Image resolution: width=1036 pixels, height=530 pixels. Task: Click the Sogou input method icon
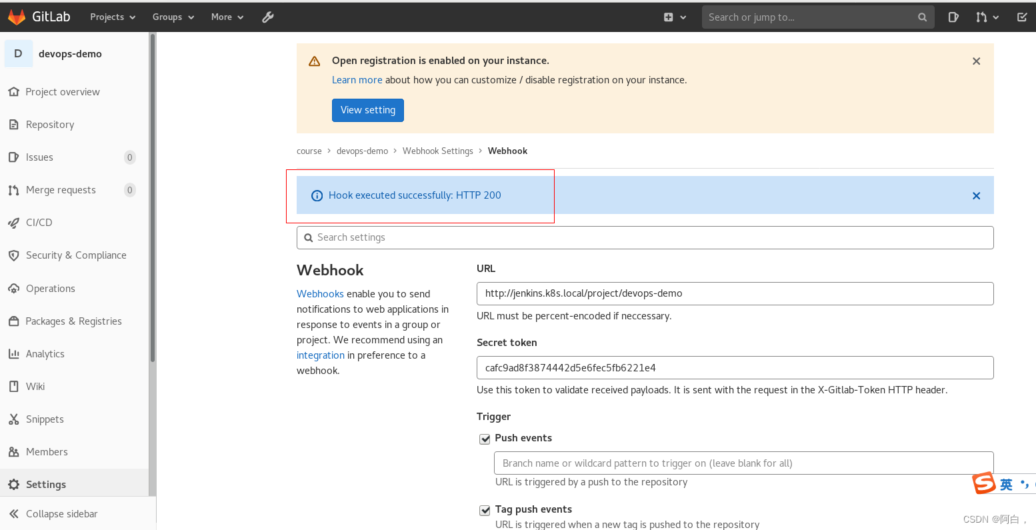coord(984,483)
